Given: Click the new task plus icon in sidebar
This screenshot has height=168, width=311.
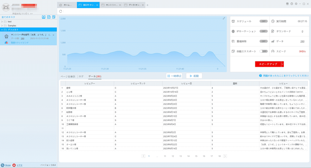Looking at the screenshot, I should coord(49,17).
